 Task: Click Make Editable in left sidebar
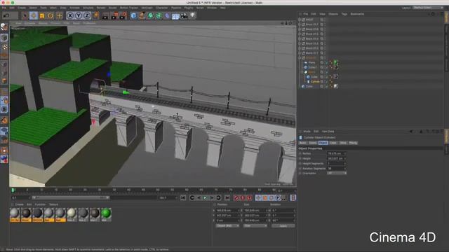click(4, 27)
